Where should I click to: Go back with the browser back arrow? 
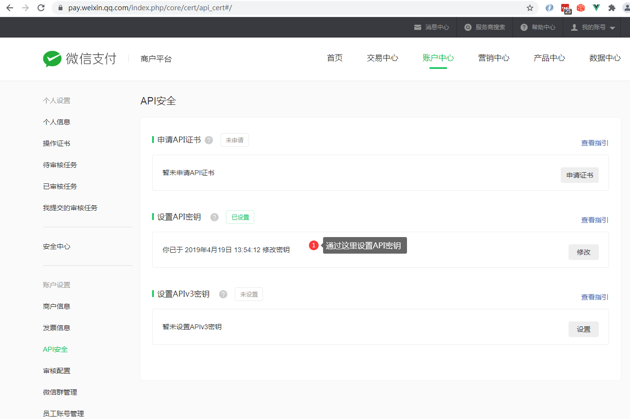(10, 8)
